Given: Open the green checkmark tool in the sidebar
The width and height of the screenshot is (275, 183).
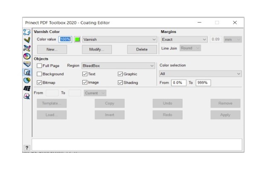Looking at the screenshot, I should (x=27, y=40).
